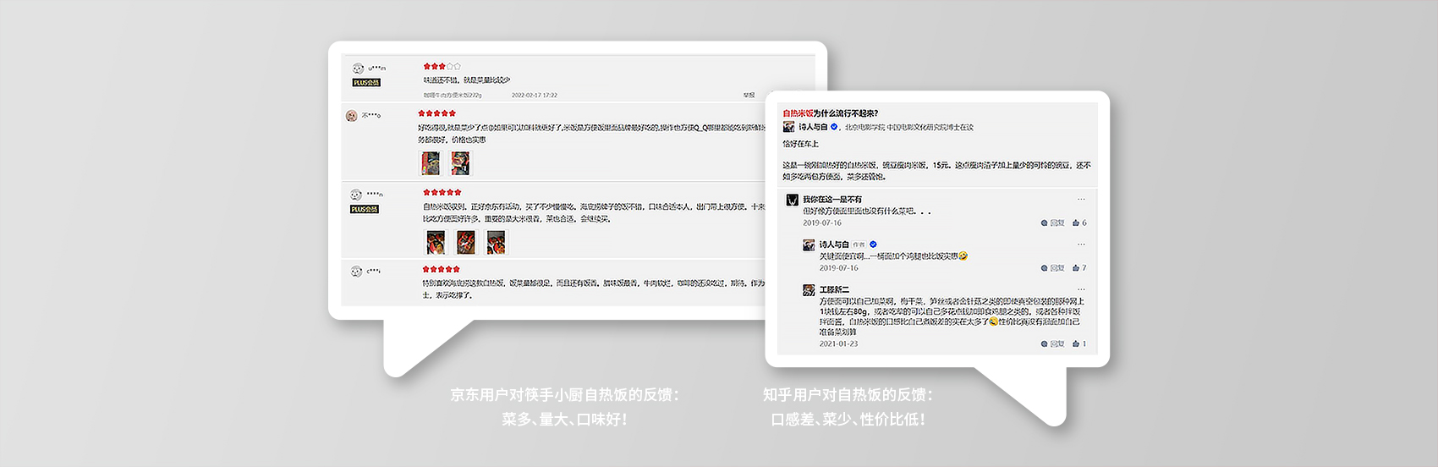Image resolution: width=1438 pixels, height=467 pixels.
Task: Click the 举报 report link on the first review
Action: point(749,96)
